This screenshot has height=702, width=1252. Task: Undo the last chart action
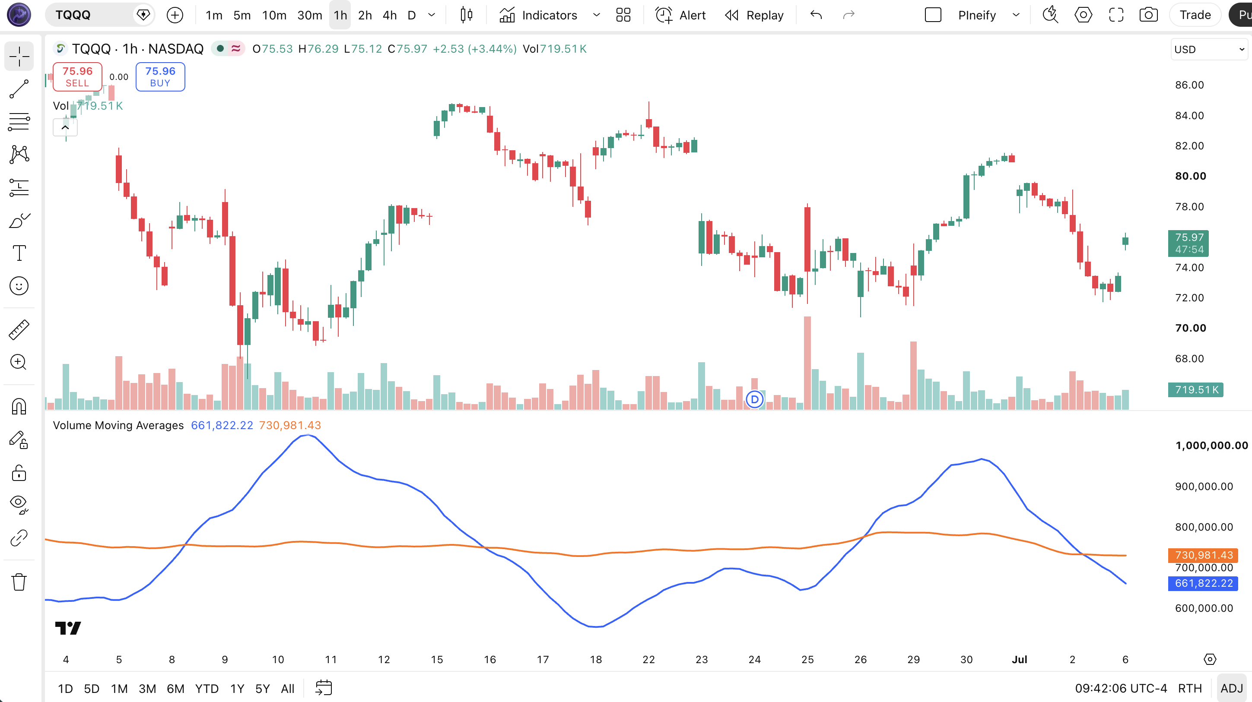tap(816, 15)
